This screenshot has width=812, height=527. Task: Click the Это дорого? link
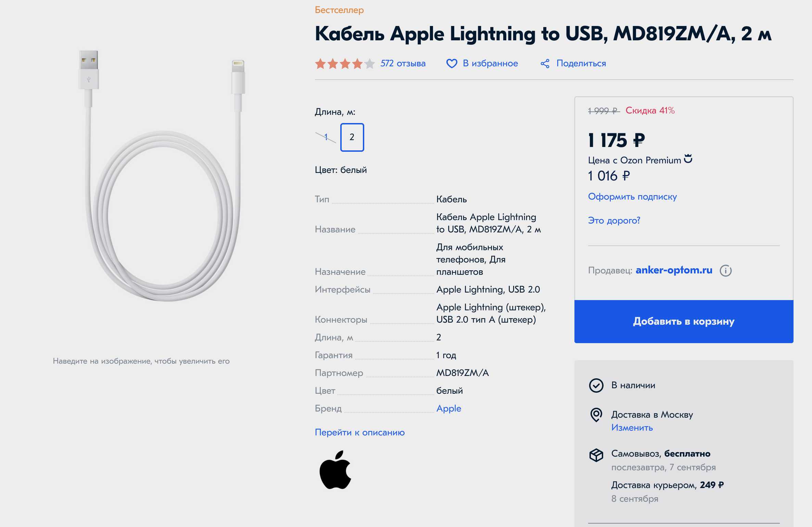click(614, 220)
